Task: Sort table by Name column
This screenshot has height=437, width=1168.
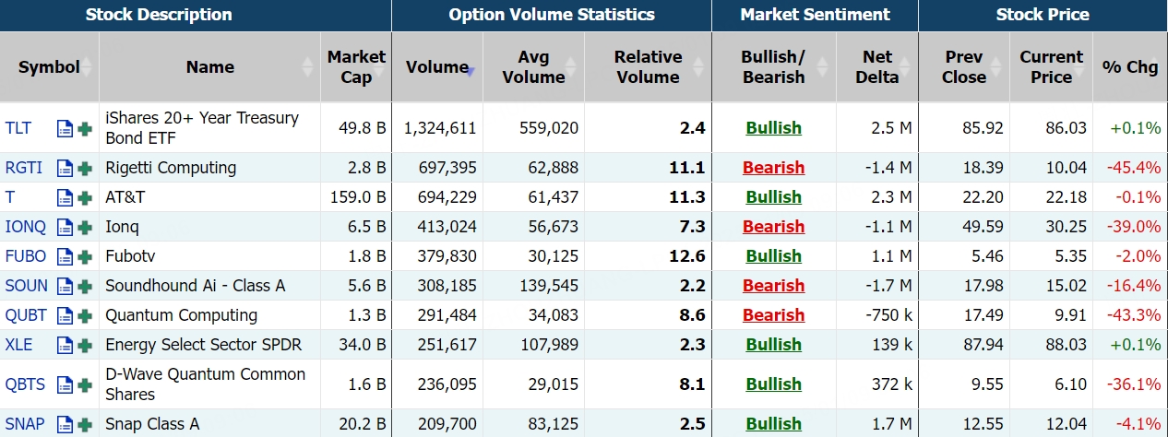Action: [209, 67]
